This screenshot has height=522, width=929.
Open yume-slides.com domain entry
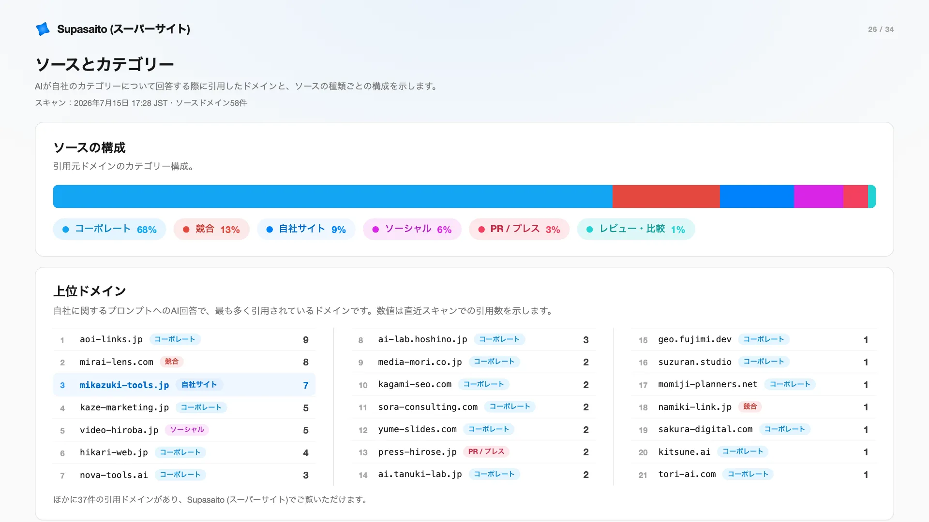click(x=474, y=430)
